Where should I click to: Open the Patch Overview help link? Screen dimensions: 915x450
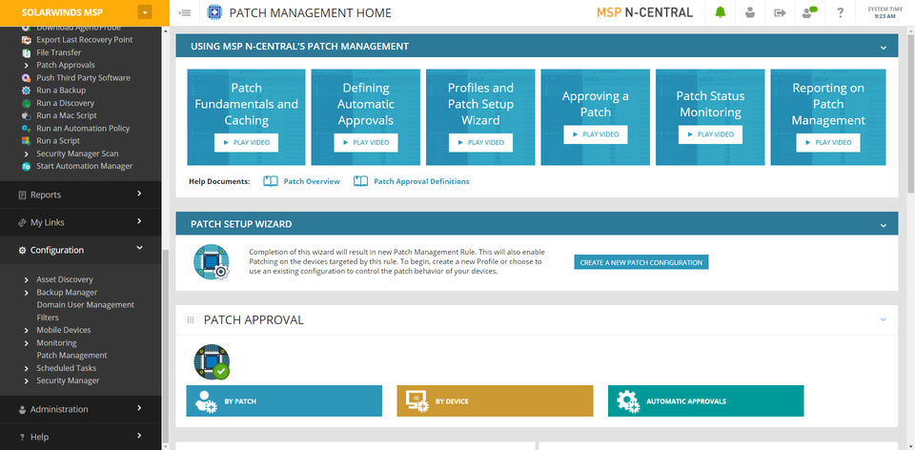(x=312, y=181)
